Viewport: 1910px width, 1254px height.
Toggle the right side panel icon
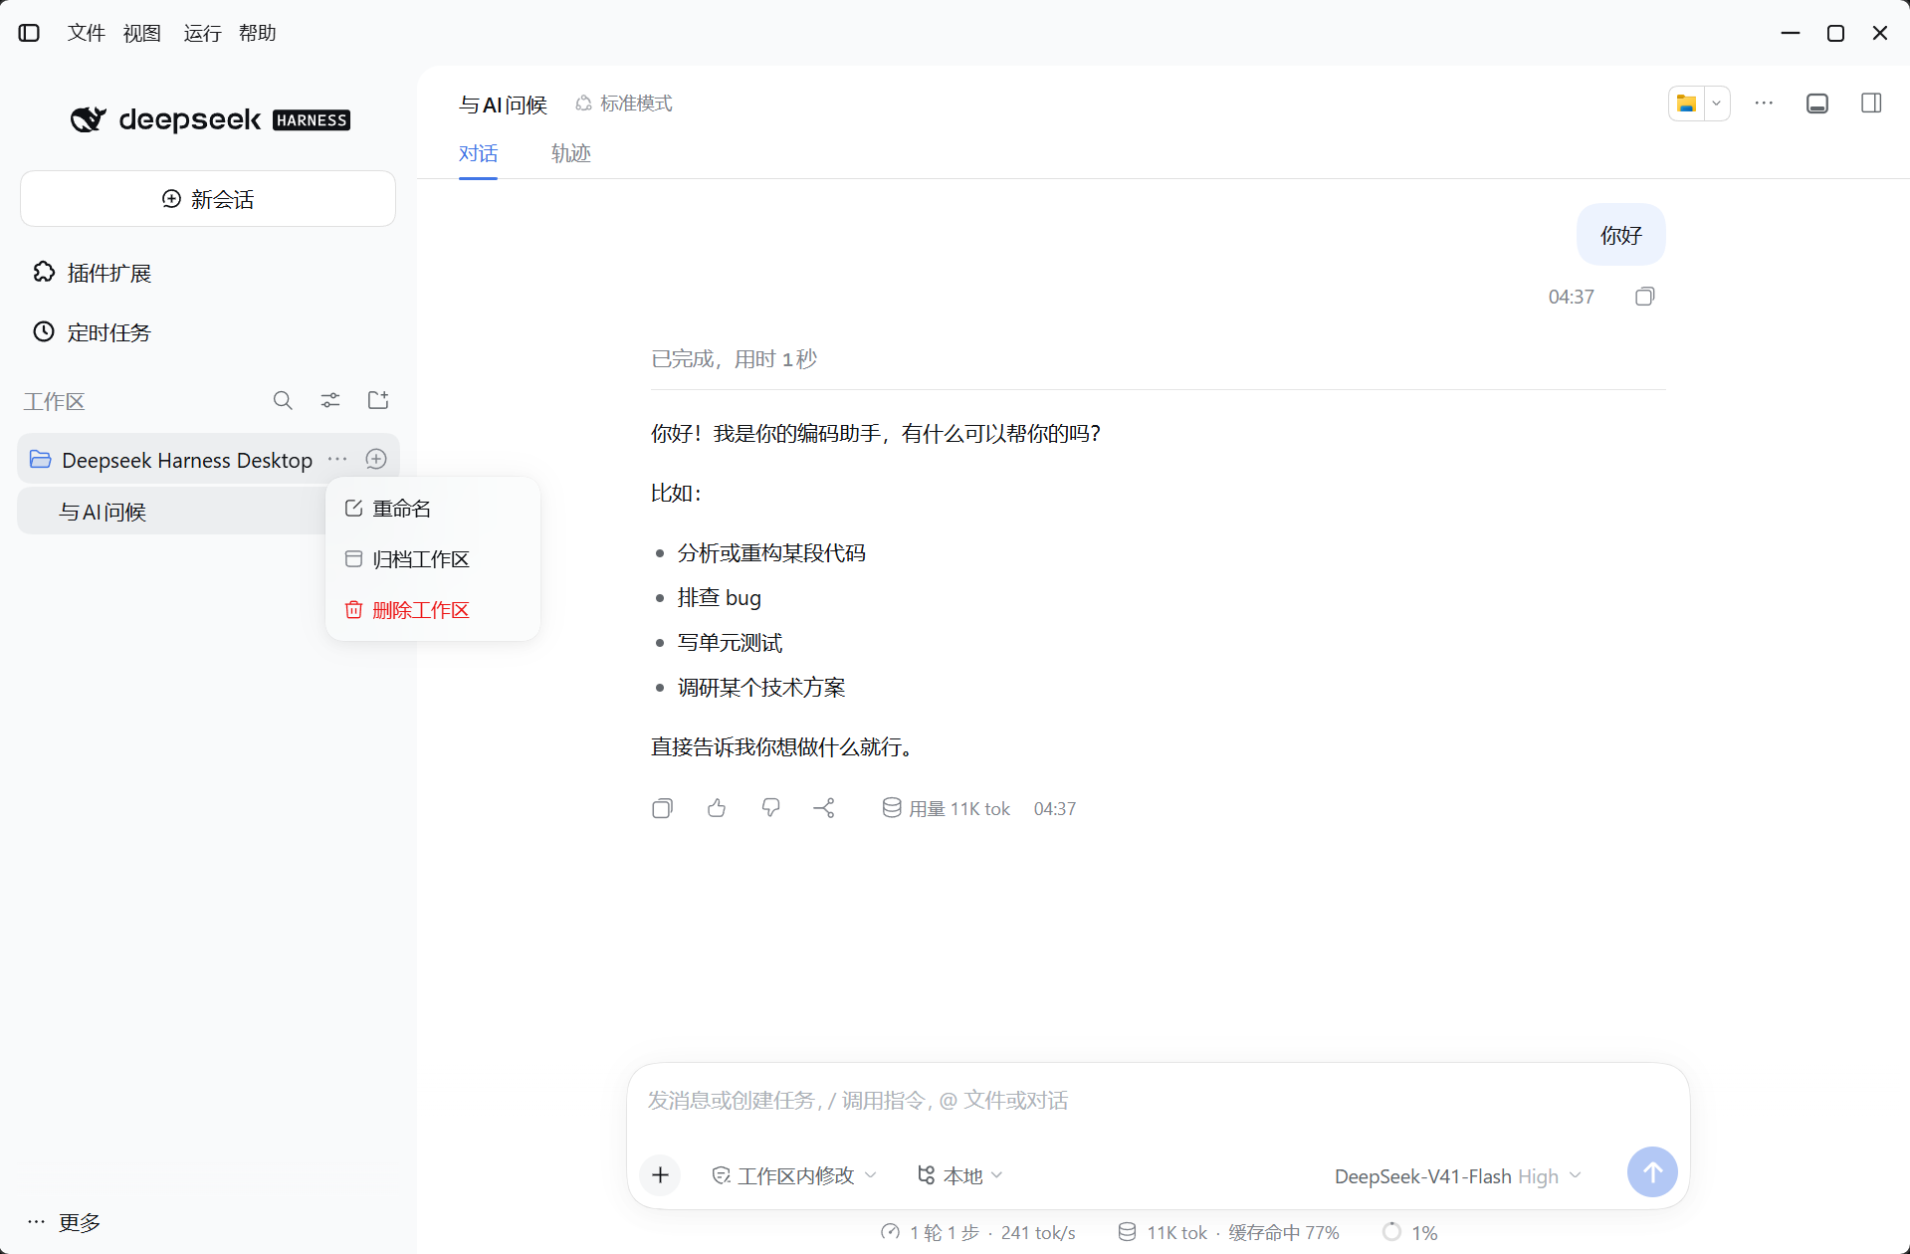pos(1871,104)
